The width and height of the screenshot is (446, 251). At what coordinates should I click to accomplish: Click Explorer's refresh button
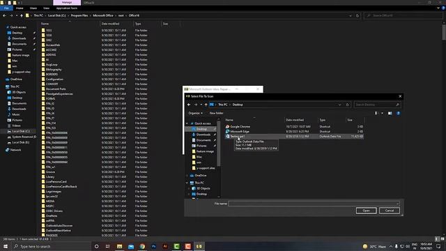click(x=357, y=15)
